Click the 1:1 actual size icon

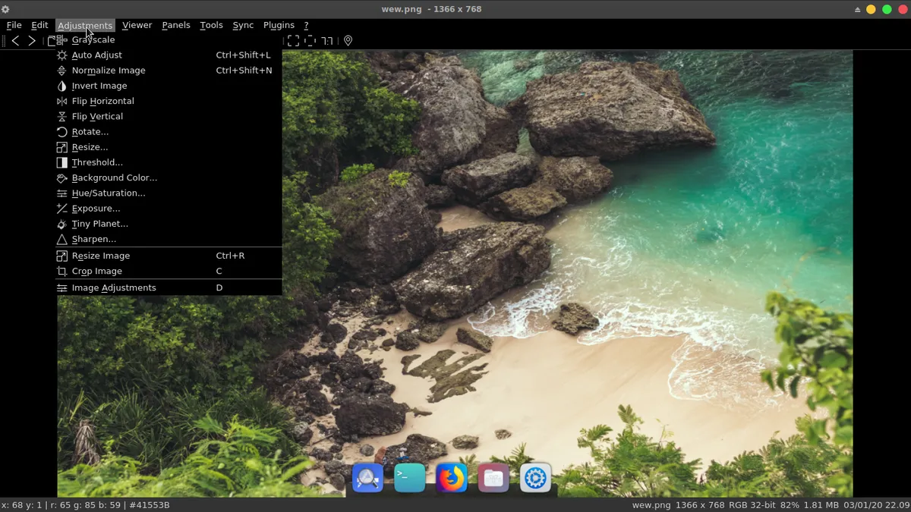326,41
